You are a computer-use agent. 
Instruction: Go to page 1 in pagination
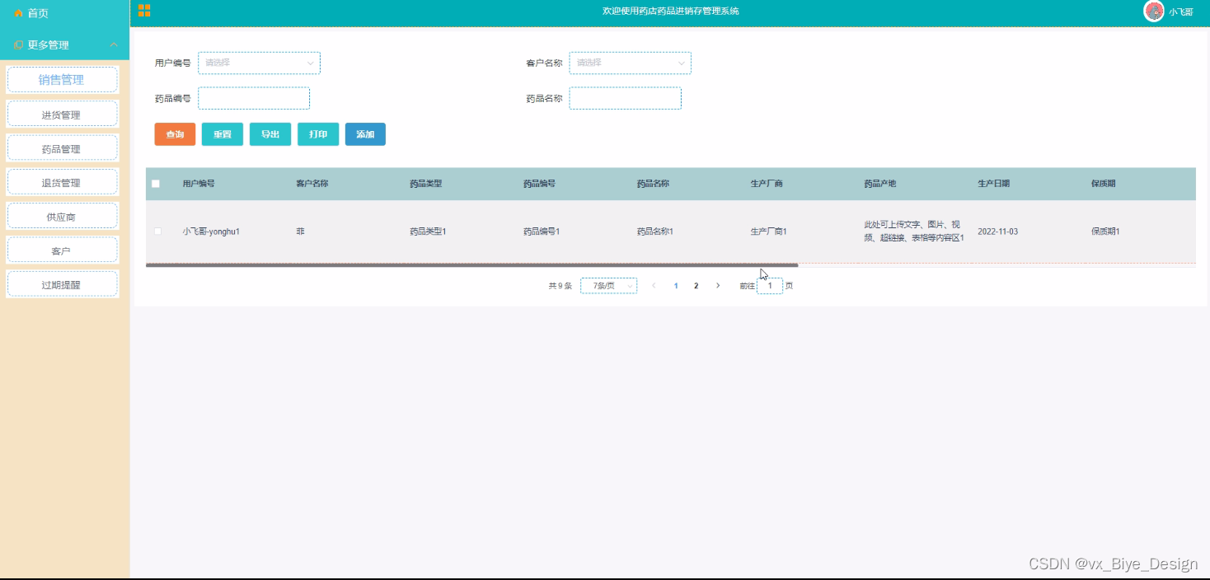[x=676, y=286]
